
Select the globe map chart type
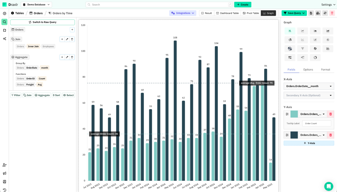pos(315,49)
